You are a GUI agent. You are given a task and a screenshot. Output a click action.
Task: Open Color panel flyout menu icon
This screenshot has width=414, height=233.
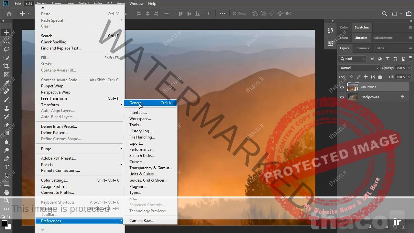[x=411, y=28]
